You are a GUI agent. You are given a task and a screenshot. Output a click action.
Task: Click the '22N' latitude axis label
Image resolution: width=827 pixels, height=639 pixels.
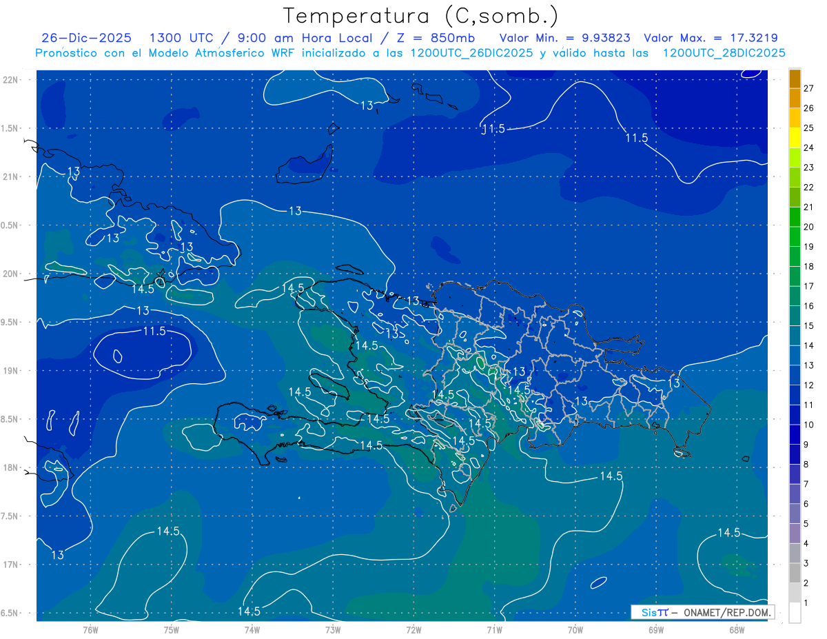click(x=11, y=80)
